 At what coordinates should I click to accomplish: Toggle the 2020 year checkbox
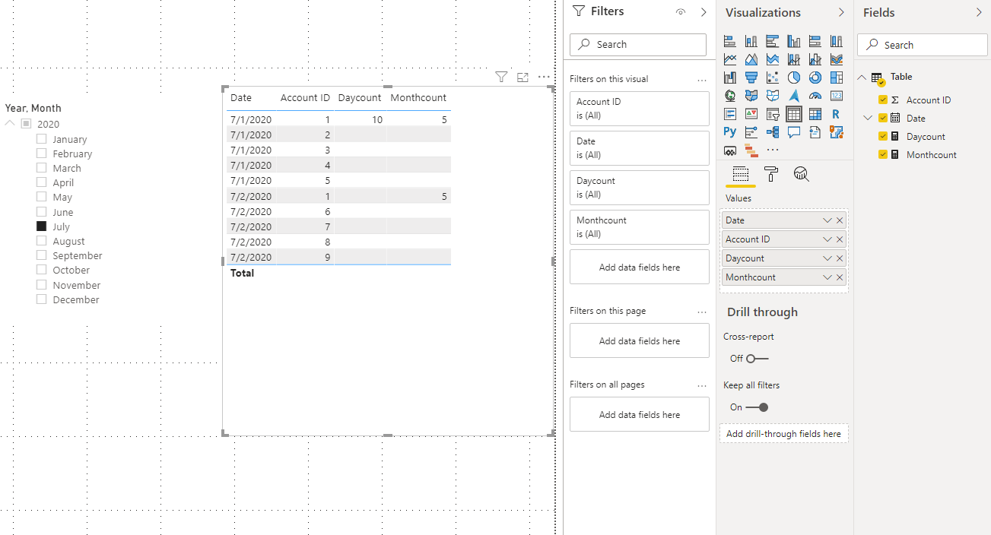tap(26, 124)
